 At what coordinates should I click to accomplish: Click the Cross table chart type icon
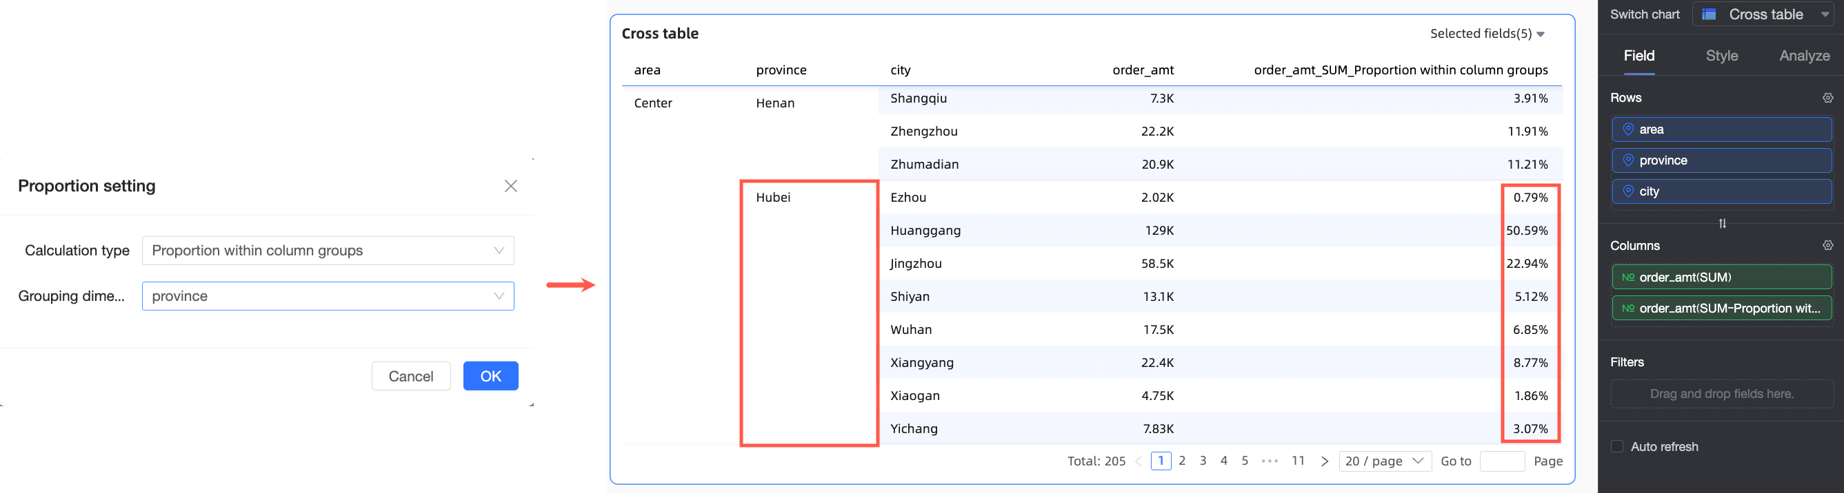coord(1709,14)
